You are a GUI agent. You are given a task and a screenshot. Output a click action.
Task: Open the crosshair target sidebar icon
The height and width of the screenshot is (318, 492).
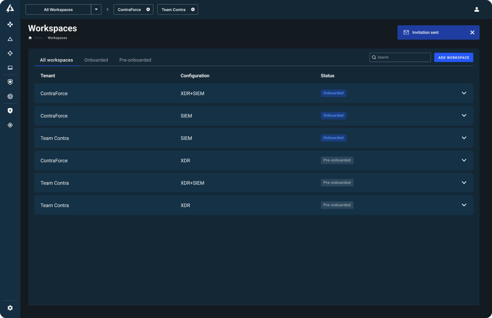click(x=10, y=125)
